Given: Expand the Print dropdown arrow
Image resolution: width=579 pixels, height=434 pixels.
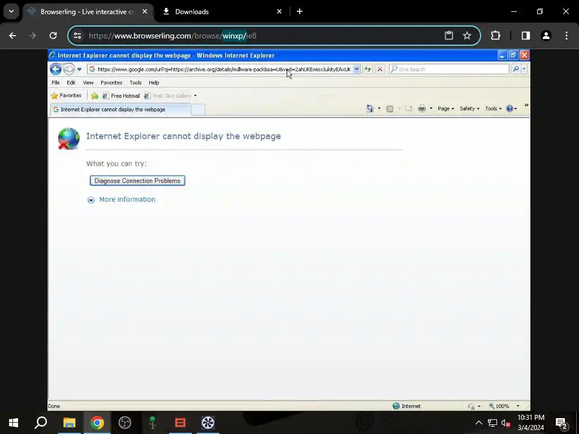Looking at the screenshot, I should [431, 108].
